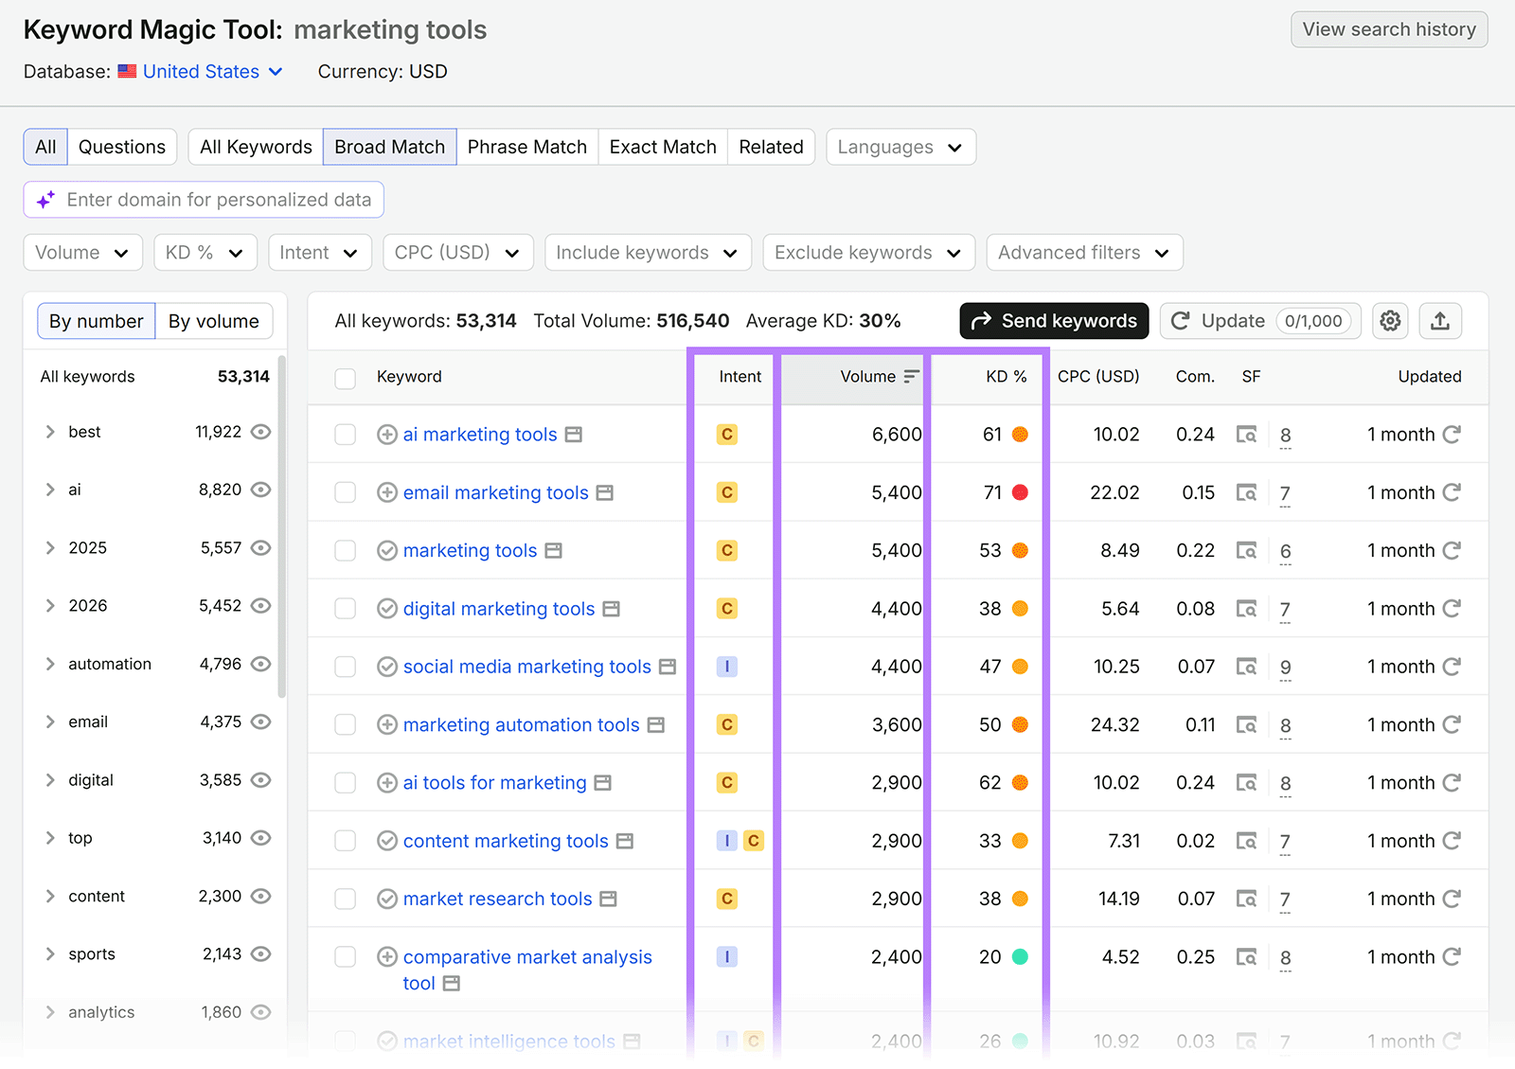This screenshot has width=1515, height=1069.
Task: Open CPC (USD) filter dropdown
Action: pyautogui.click(x=458, y=253)
